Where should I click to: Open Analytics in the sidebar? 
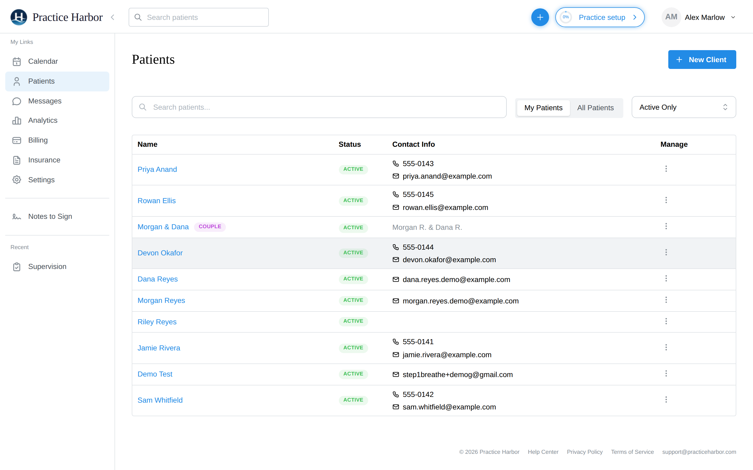coord(57,120)
